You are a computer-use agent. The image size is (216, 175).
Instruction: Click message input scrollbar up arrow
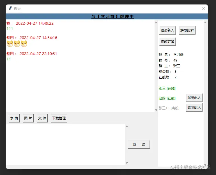tap(127, 126)
